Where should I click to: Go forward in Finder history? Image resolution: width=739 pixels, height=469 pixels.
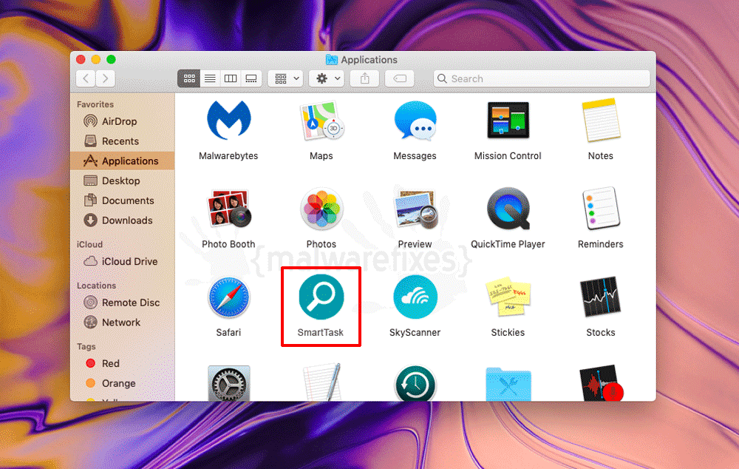pyautogui.click(x=106, y=78)
